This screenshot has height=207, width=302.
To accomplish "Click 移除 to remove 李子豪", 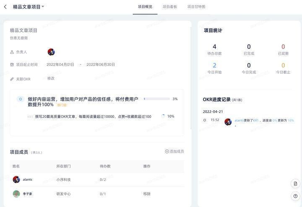I will [x=147, y=194].
